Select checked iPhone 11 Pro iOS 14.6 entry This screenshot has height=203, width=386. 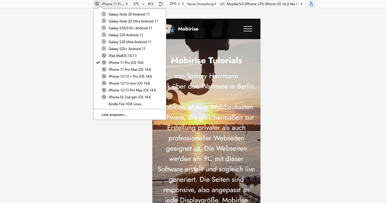click(126, 62)
